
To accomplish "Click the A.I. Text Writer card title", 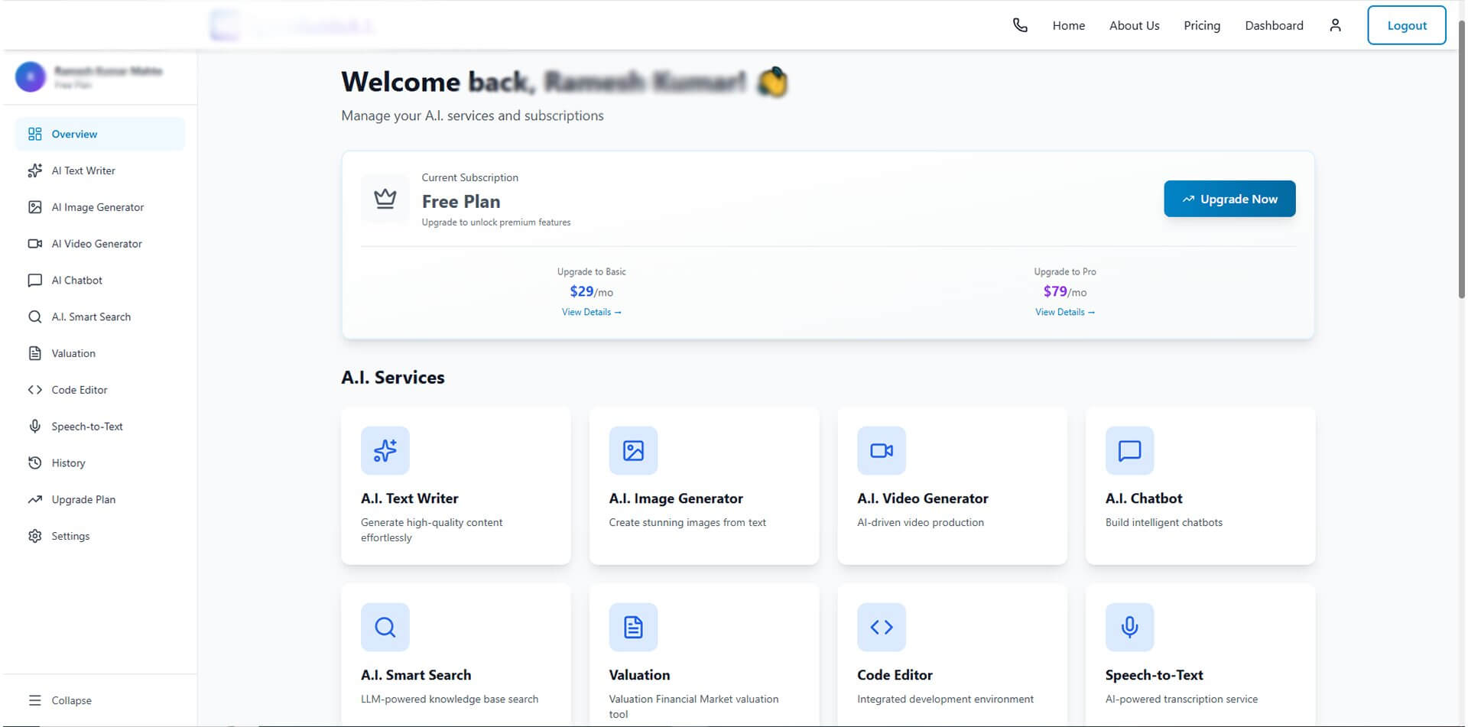I will (x=409, y=498).
